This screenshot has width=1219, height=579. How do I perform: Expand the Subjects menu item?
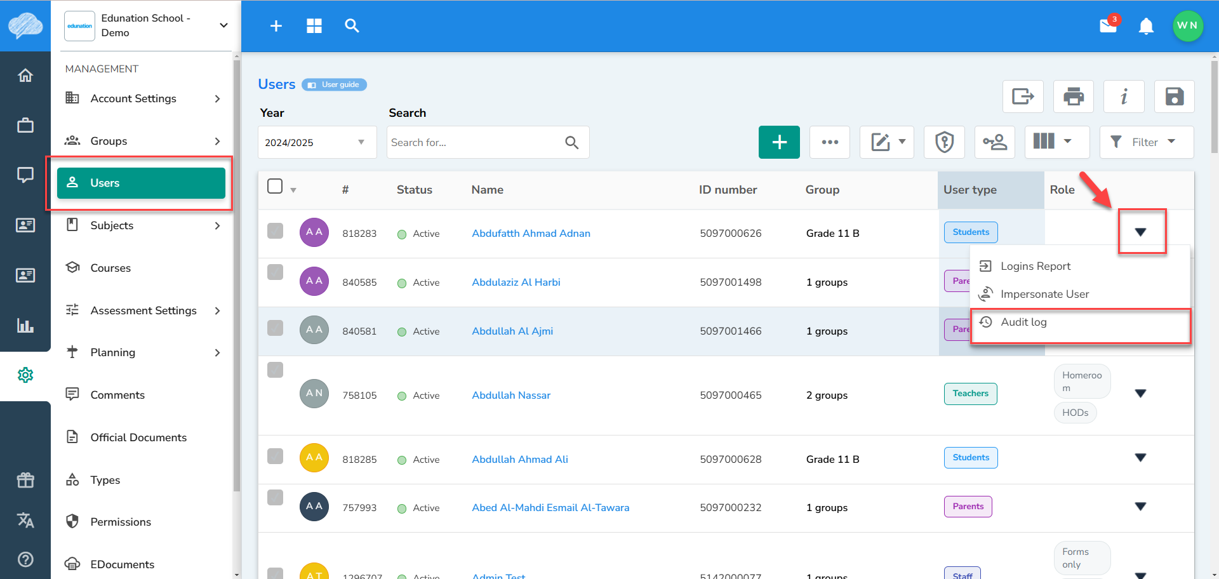tap(143, 225)
